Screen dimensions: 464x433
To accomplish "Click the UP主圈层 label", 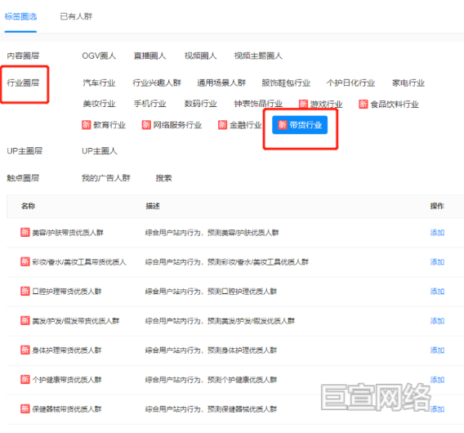I will (x=25, y=151).
